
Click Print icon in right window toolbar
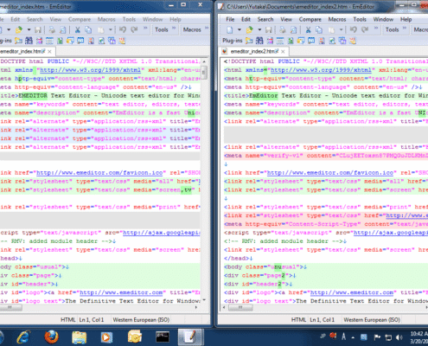[283, 29]
